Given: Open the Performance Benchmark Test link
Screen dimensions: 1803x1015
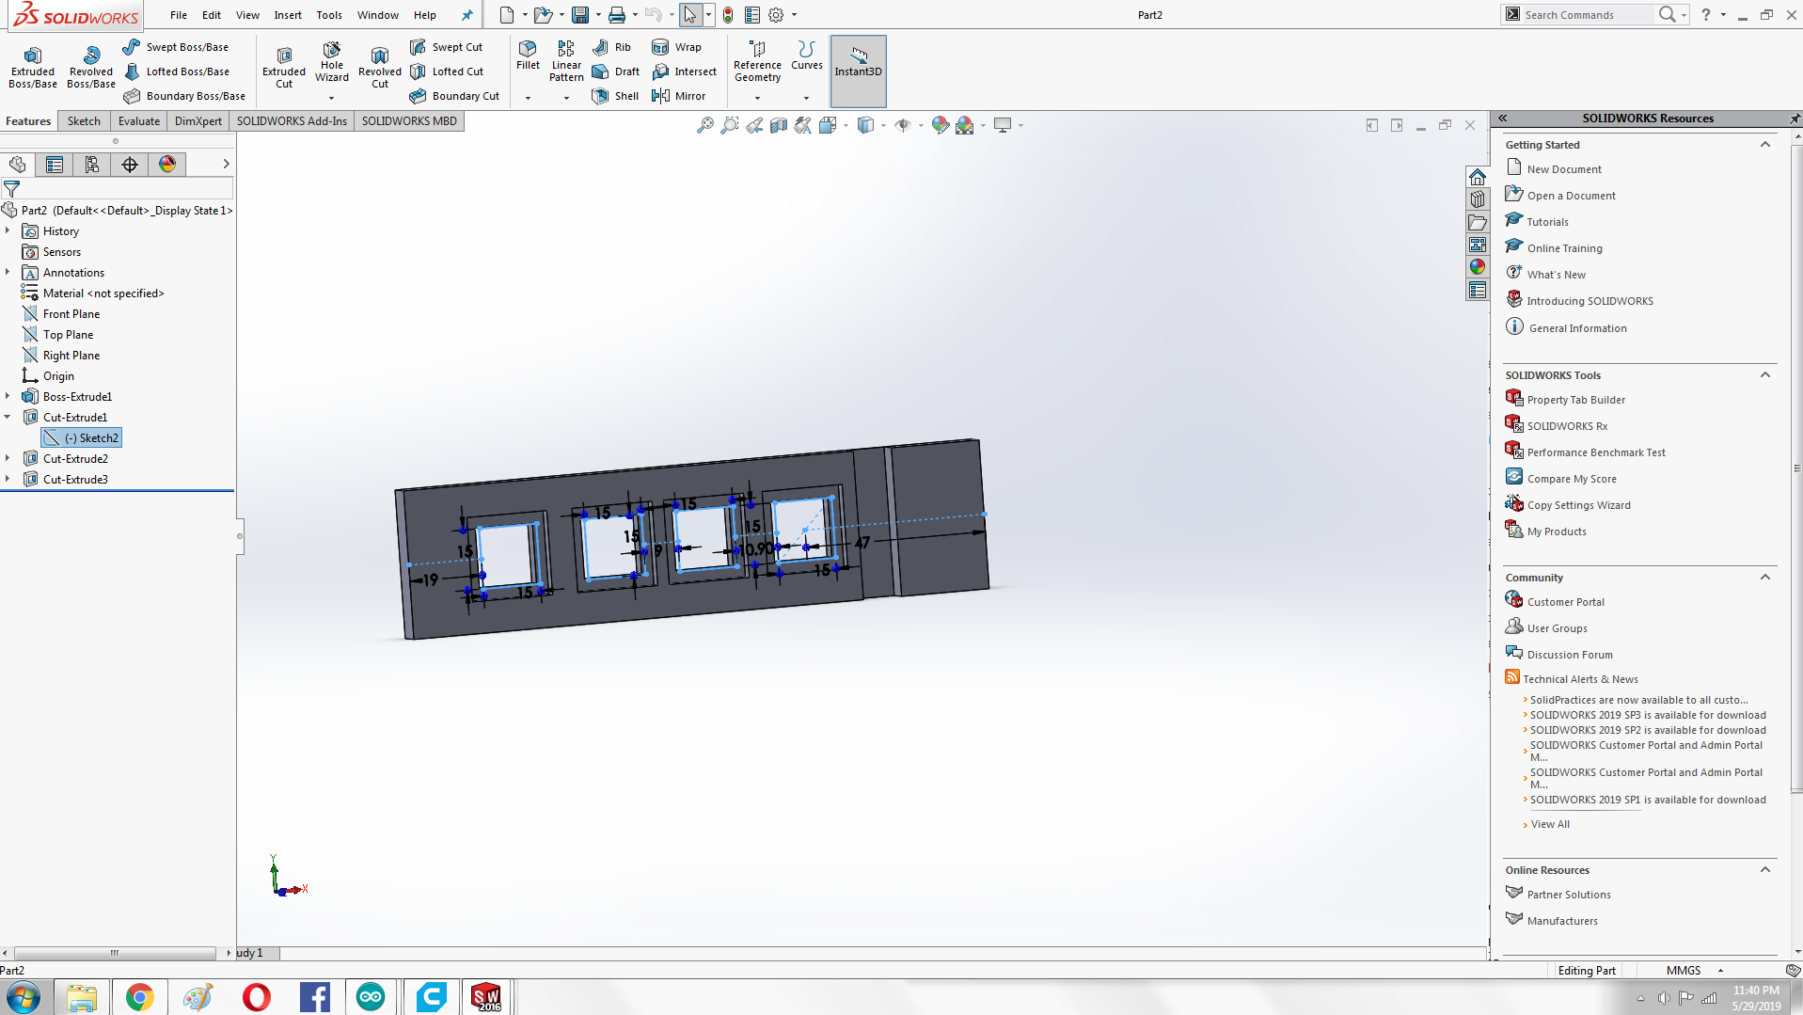Looking at the screenshot, I should (x=1596, y=452).
